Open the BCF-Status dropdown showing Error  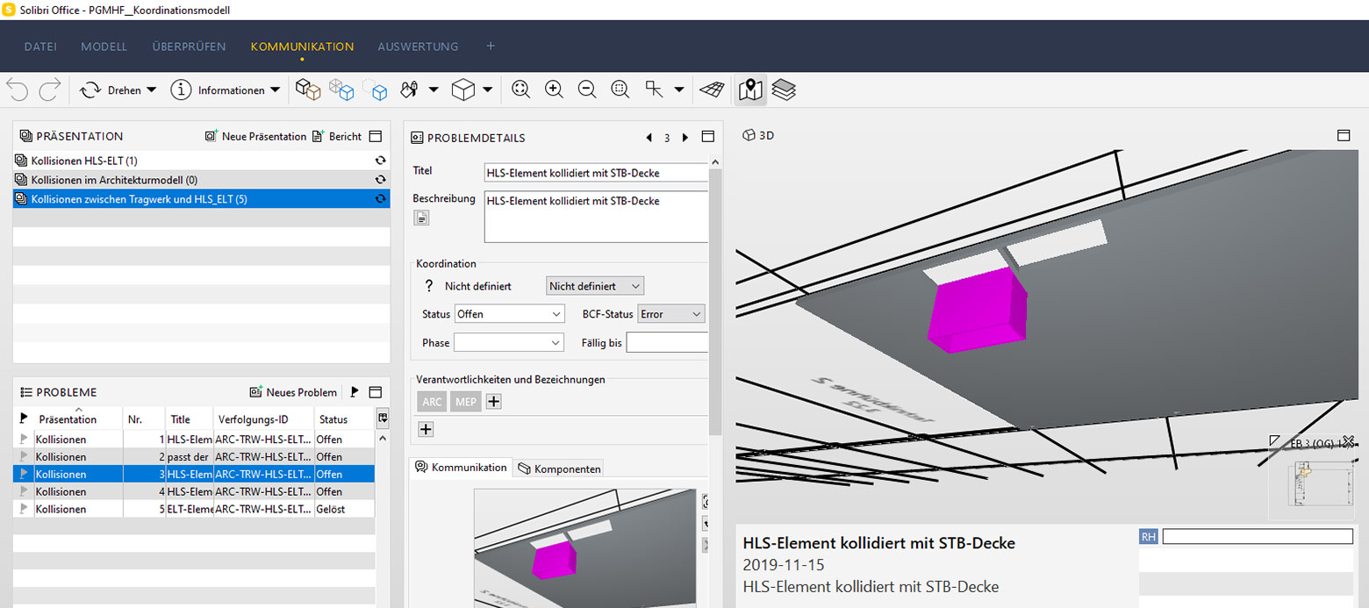(x=671, y=314)
